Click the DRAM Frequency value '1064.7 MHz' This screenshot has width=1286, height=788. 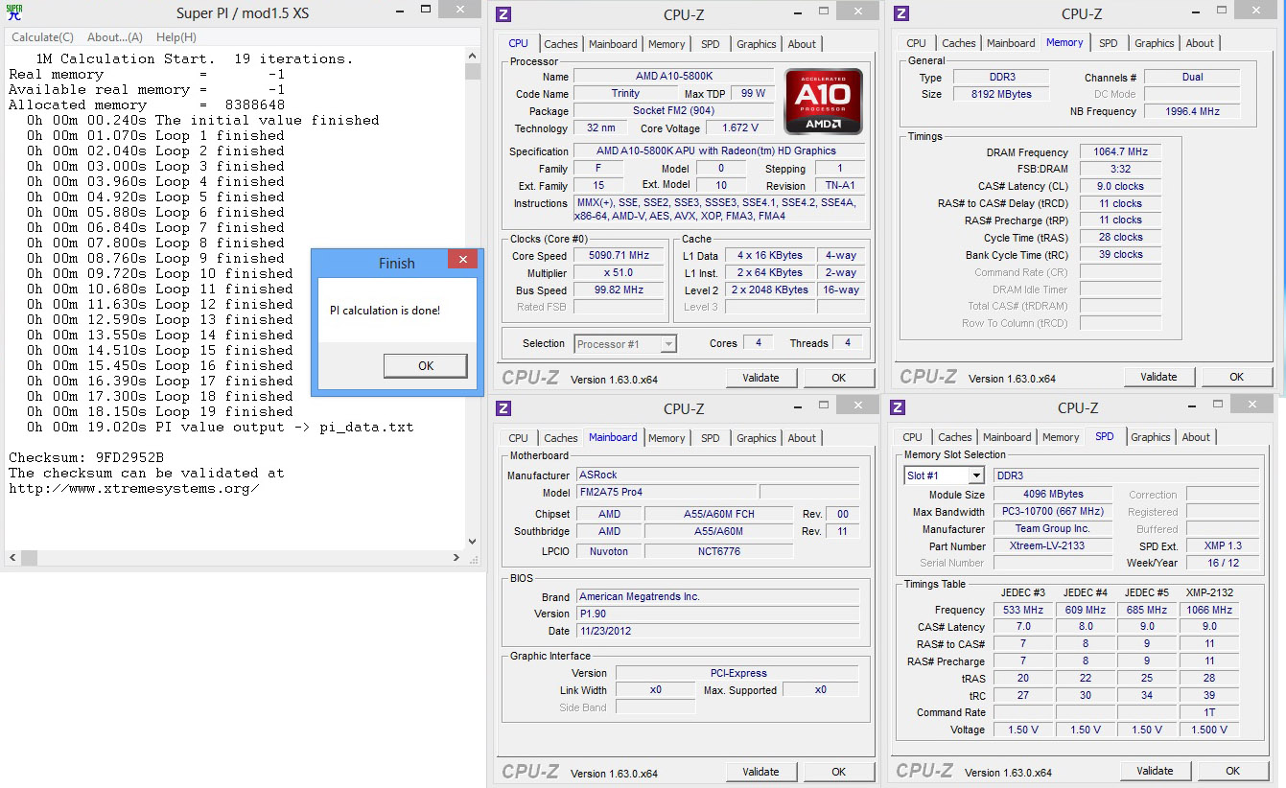tap(1120, 151)
